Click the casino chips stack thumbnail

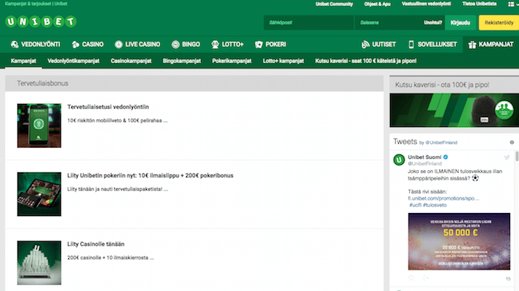tap(39, 263)
